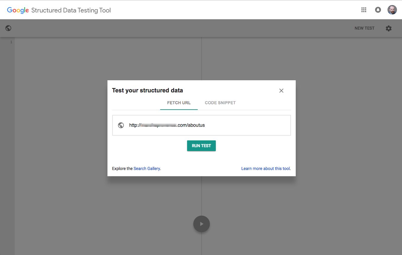402x255 pixels.
Task: Click globe icon inside URL field
Action: pos(121,125)
